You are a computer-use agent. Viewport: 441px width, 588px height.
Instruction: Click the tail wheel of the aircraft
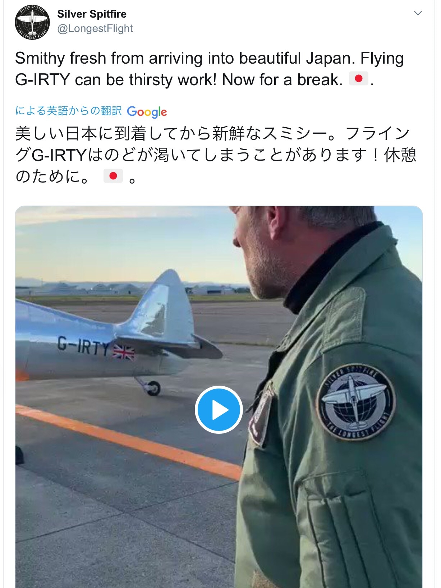tap(153, 388)
